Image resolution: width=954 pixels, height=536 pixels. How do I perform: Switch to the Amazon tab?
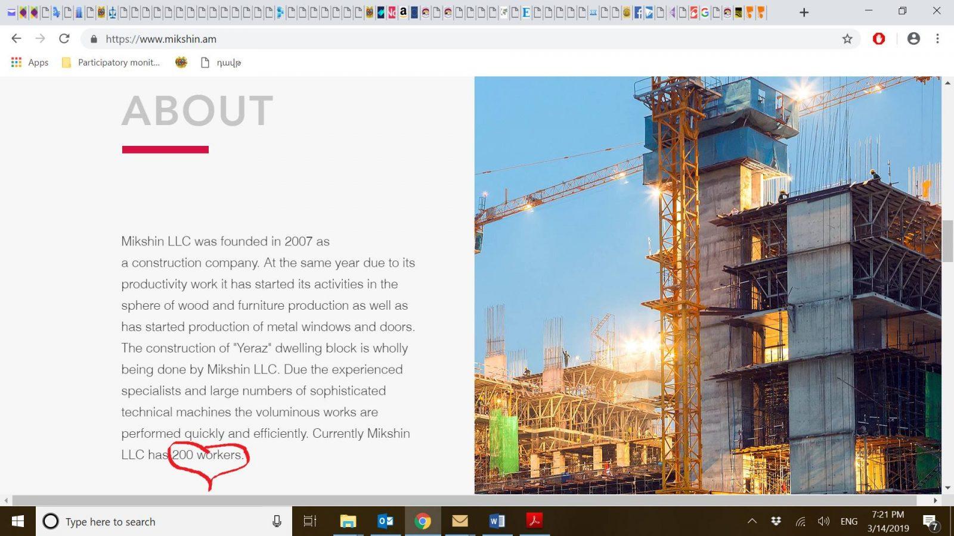404,13
